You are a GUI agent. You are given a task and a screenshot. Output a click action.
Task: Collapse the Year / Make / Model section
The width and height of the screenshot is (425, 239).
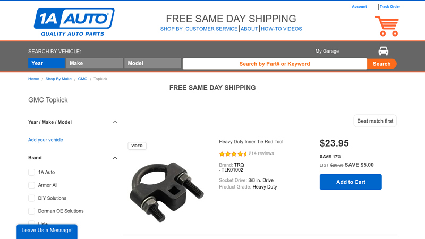(115, 122)
